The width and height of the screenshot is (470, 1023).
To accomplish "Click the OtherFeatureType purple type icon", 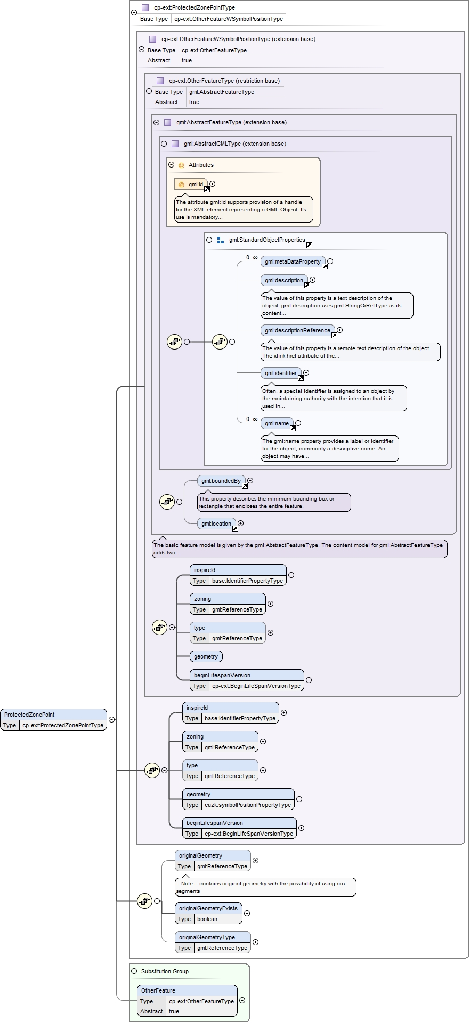I will point(160,81).
